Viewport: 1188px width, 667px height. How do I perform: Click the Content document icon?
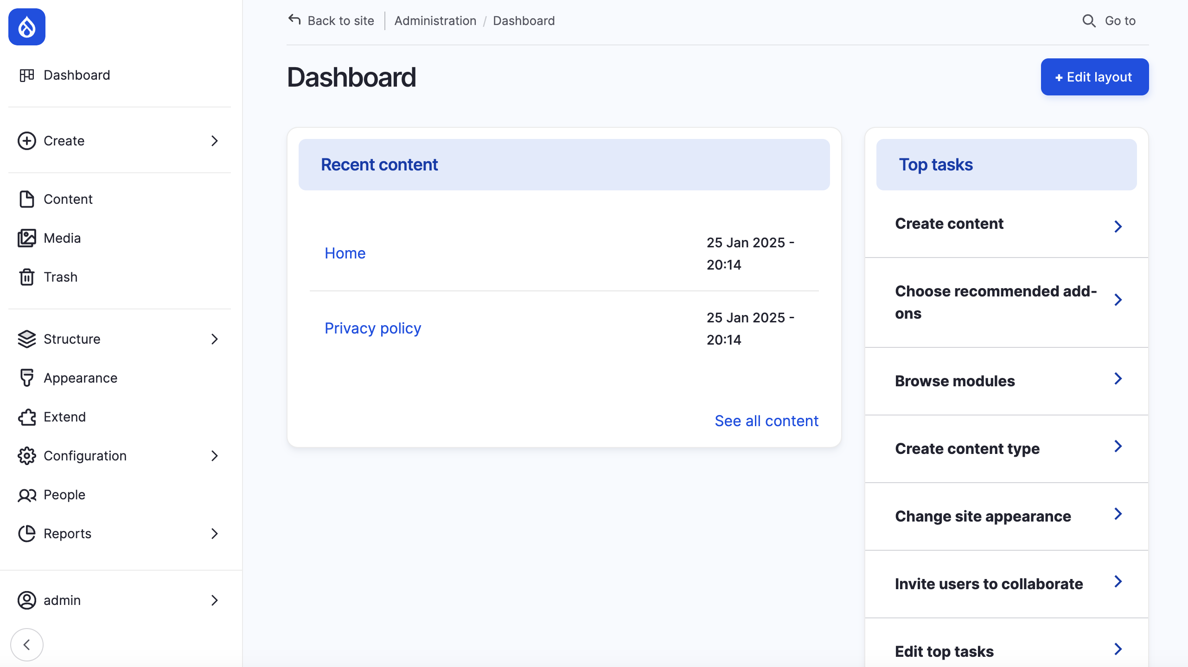(x=27, y=199)
